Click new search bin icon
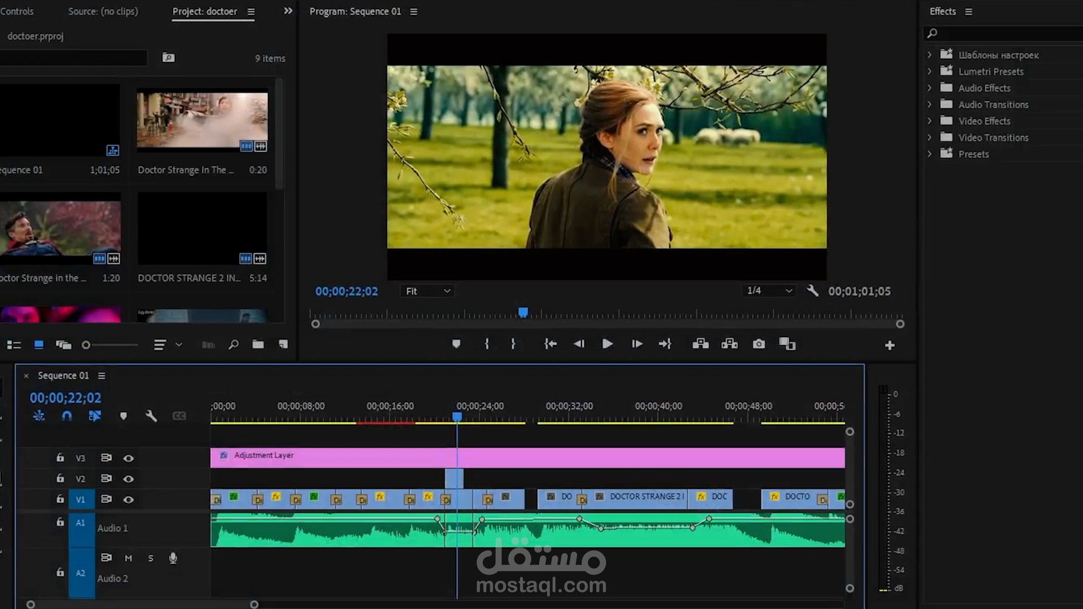 pos(168,58)
